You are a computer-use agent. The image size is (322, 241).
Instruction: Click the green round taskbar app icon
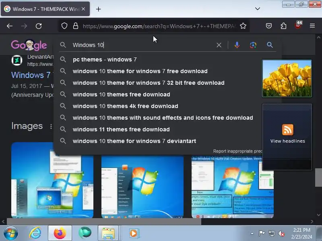point(85,233)
